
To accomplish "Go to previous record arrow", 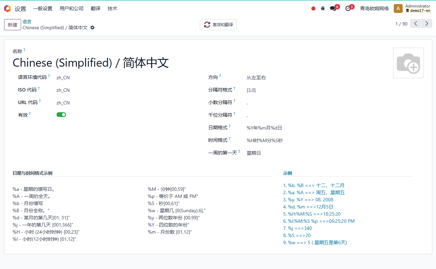I will (x=416, y=24).
